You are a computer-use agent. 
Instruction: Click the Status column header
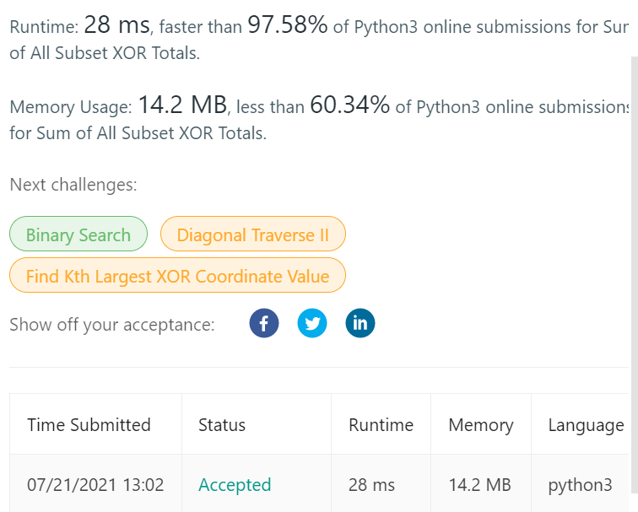222,425
